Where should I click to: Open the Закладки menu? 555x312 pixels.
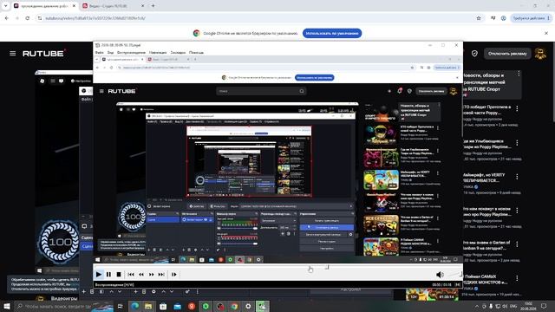point(178,52)
